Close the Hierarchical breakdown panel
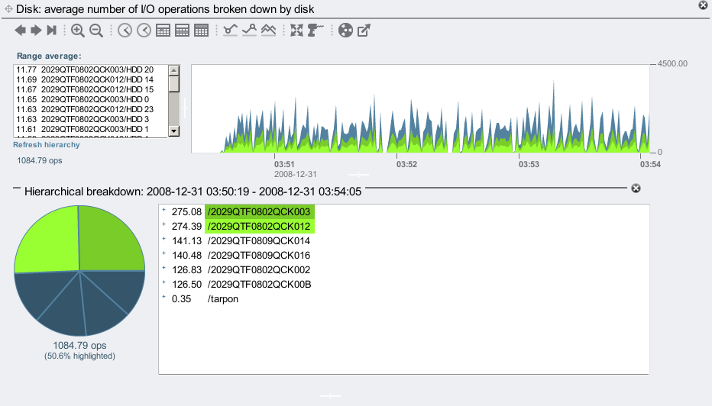 (636, 188)
